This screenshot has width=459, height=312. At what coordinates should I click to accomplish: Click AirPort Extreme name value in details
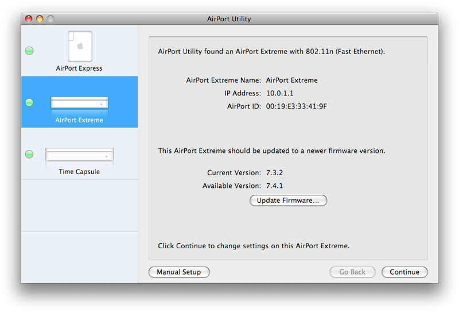point(291,80)
